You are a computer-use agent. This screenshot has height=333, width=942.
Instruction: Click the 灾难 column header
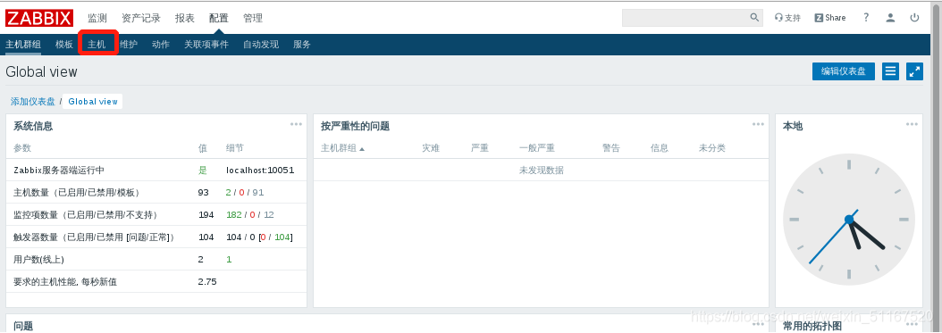click(x=431, y=148)
